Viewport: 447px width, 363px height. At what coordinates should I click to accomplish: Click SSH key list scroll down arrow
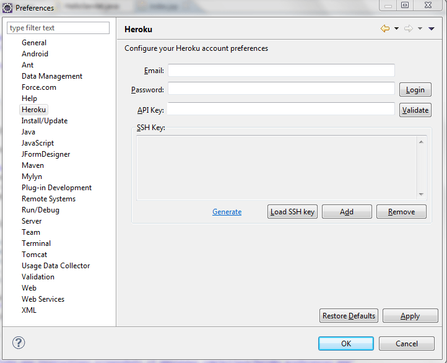click(421, 194)
